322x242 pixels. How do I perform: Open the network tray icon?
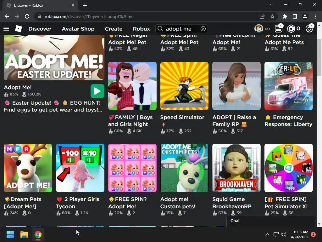(x=276, y=234)
